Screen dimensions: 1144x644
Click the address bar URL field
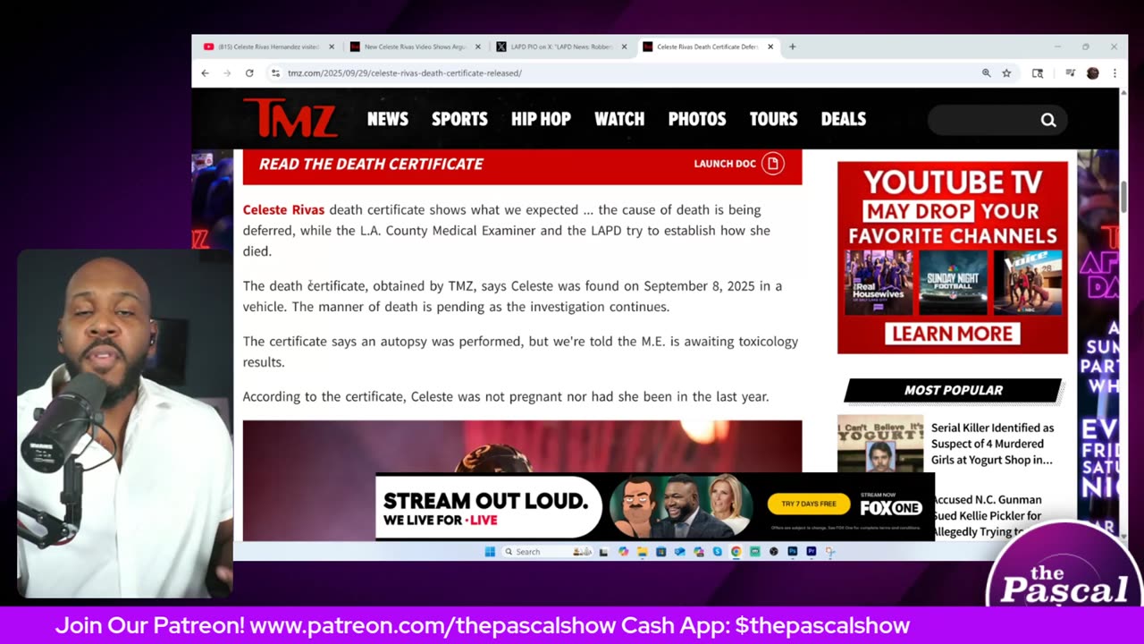point(626,73)
